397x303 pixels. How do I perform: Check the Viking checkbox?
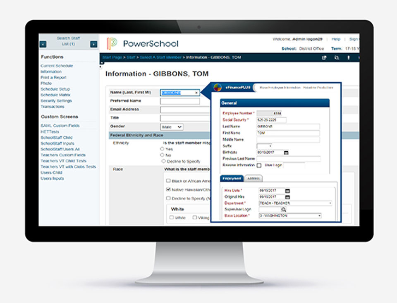(194, 217)
